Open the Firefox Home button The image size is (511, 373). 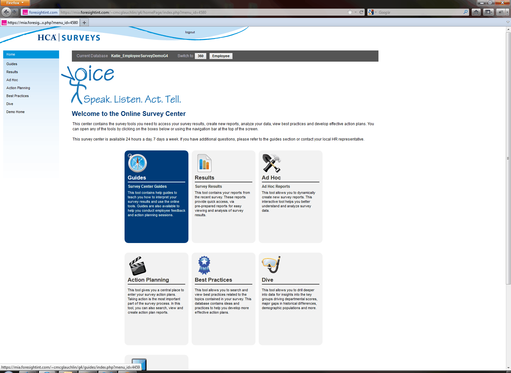[476, 12]
